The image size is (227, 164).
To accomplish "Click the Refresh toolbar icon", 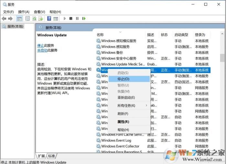I will pos(34,18).
